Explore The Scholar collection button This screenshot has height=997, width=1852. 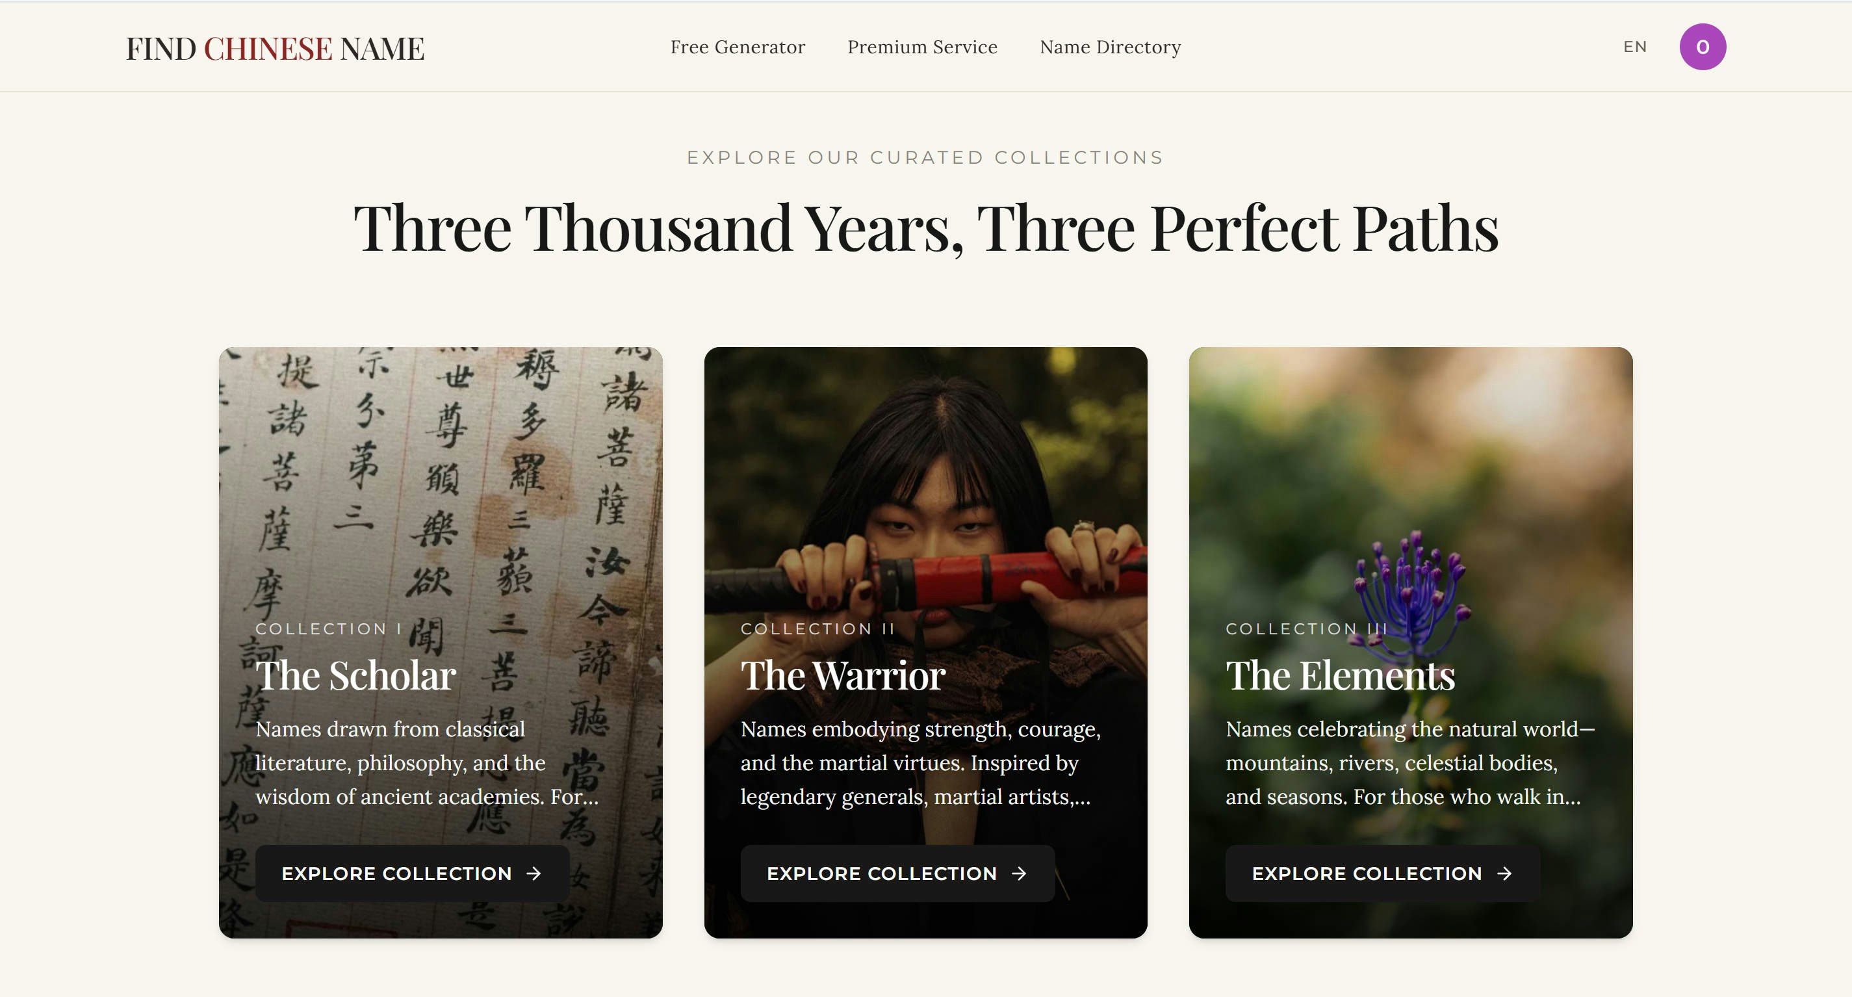click(412, 874)
